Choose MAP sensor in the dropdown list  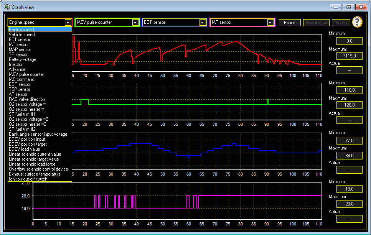[20, 49]
